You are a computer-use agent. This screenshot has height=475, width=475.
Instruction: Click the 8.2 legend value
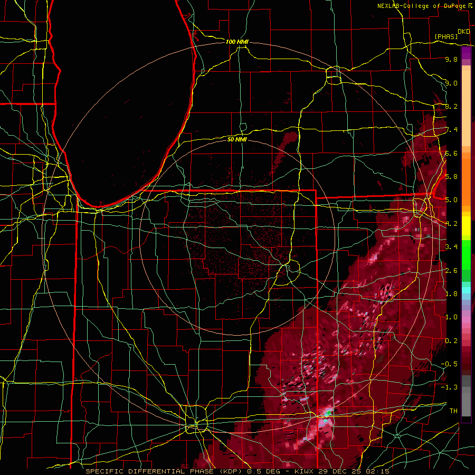point(451,106)
